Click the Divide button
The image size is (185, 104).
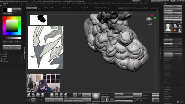(x=168, y=55)
